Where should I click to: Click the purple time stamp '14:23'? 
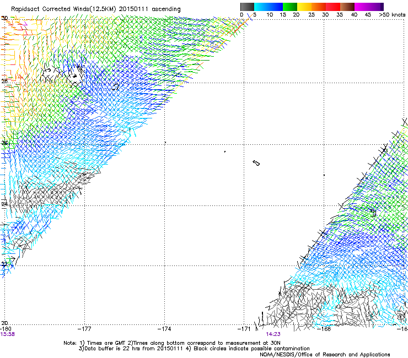click(x=273, y=334)
